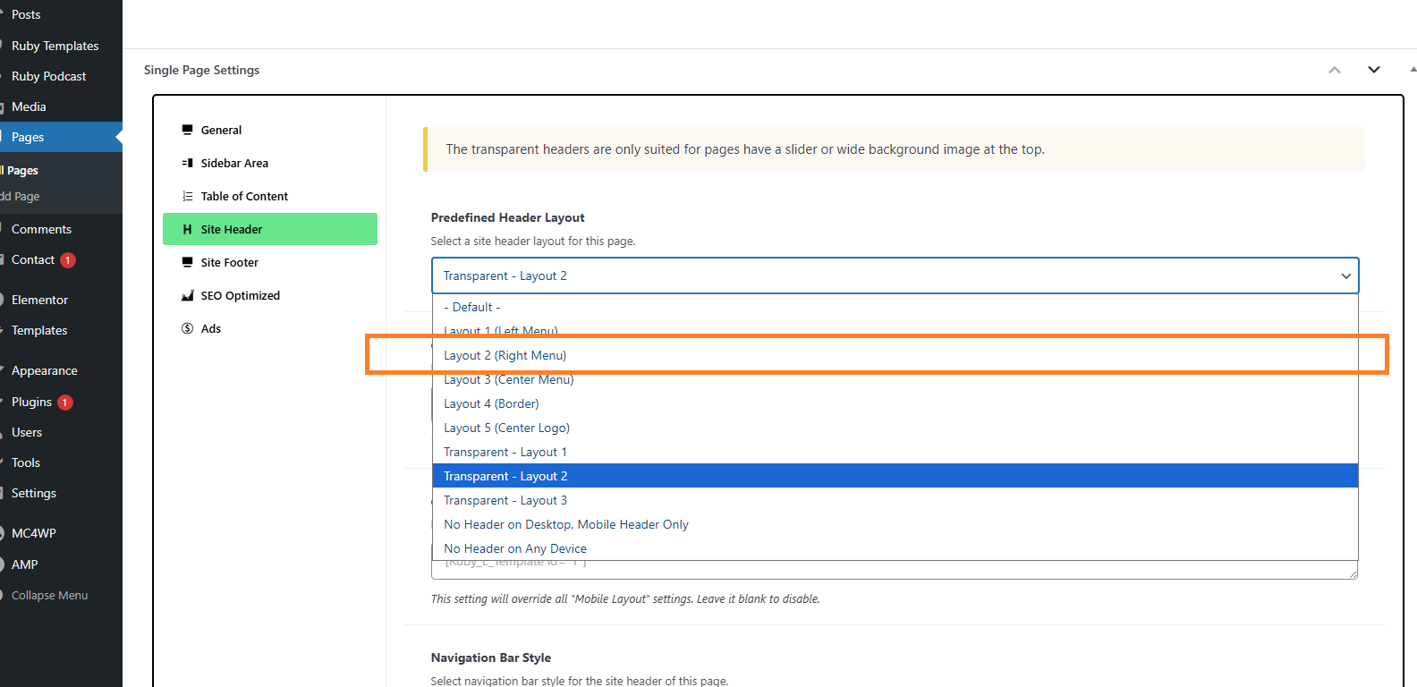Viewport: 1417px width, 687px height.
Task: Open the Site Footer settings tab
Action: coord(270,262)
